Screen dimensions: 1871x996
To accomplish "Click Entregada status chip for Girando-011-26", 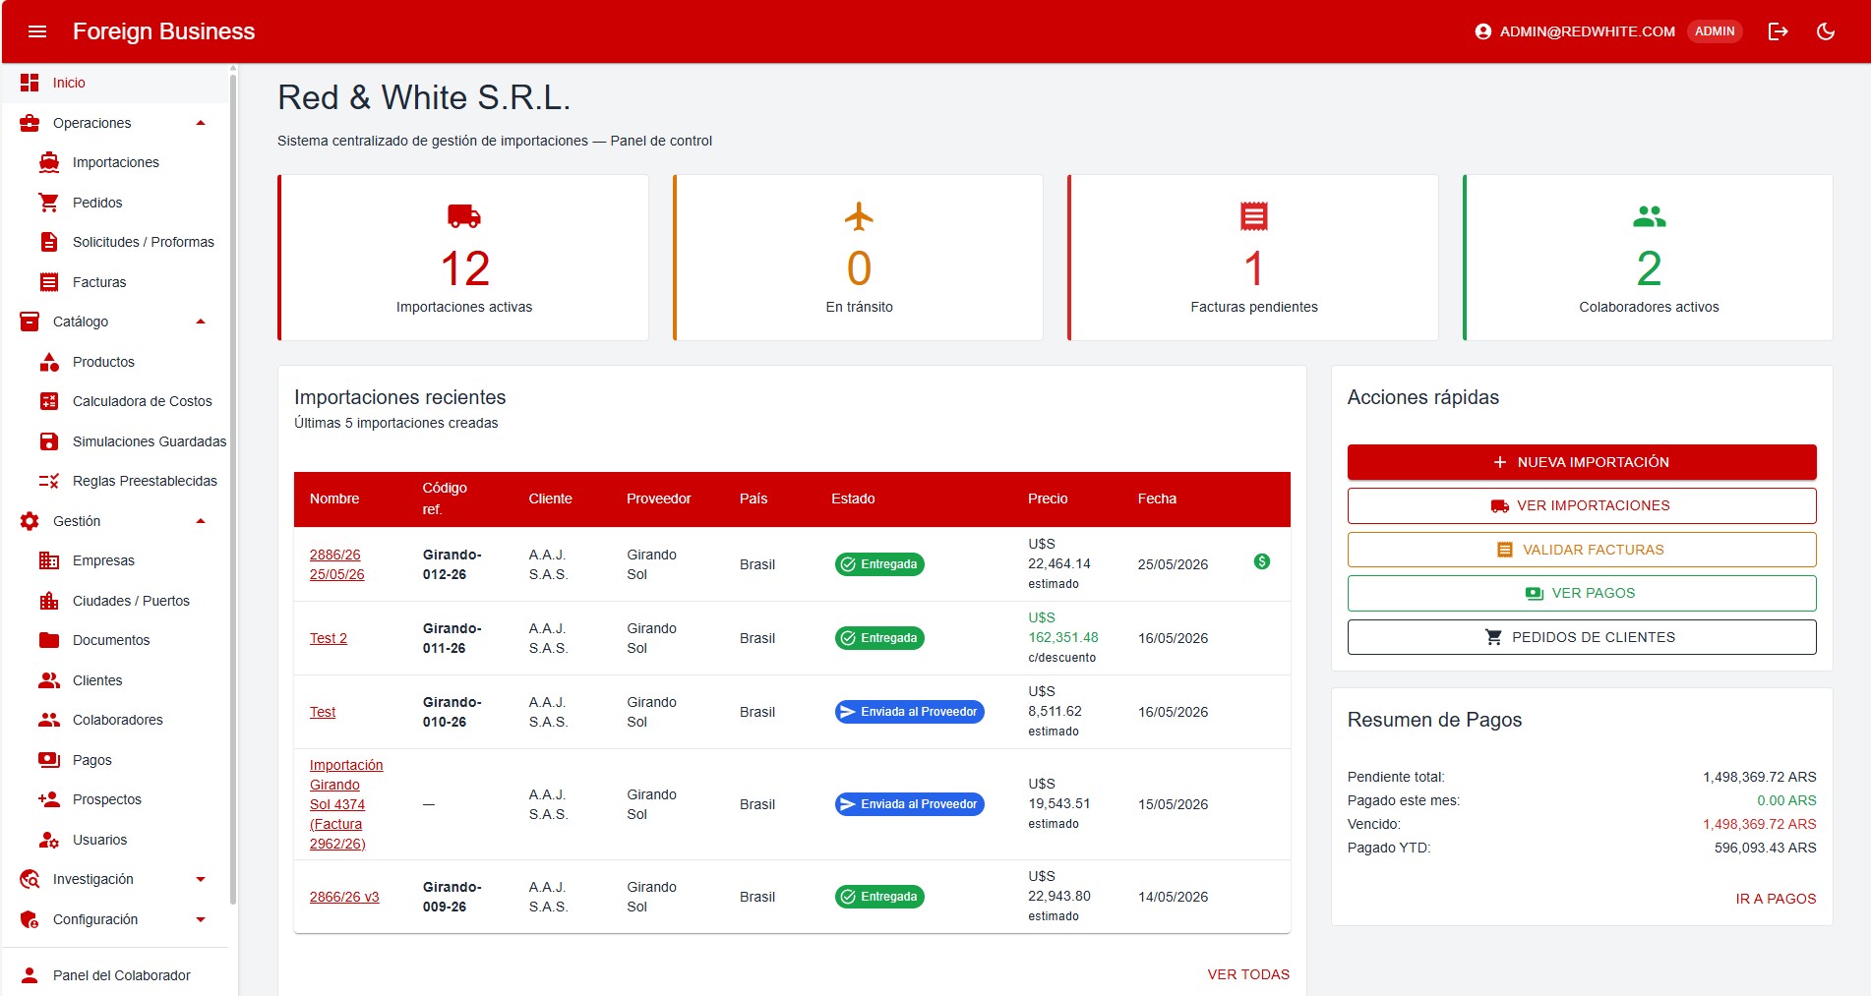I will (879, 638).
